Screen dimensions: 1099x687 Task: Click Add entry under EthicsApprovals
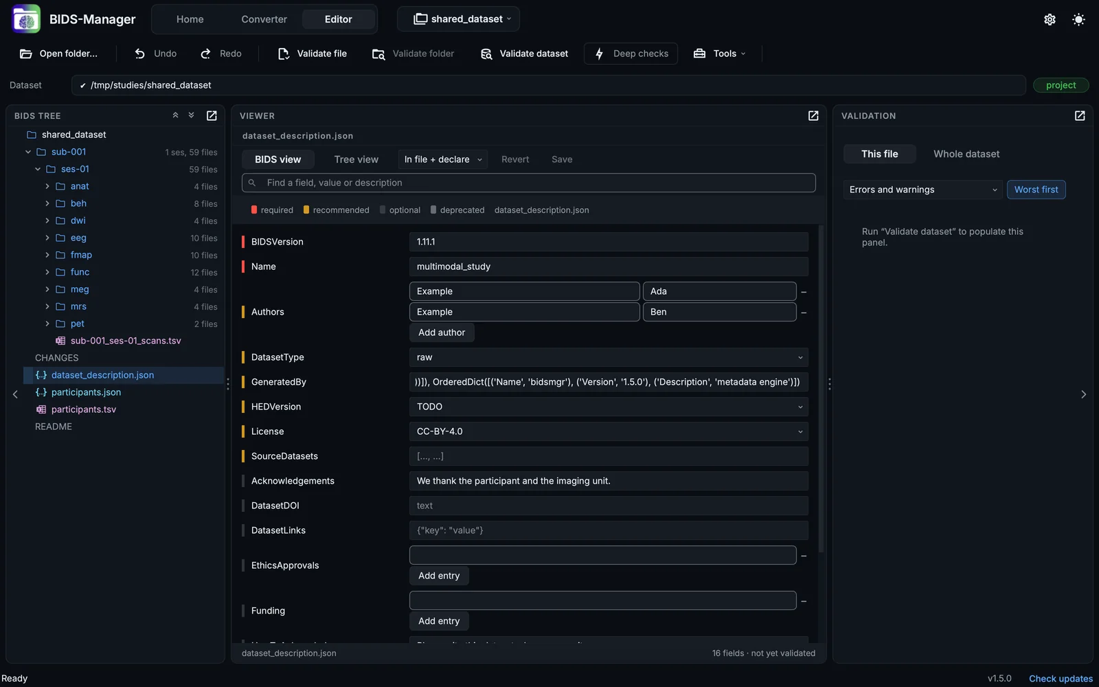pos(439,576)
